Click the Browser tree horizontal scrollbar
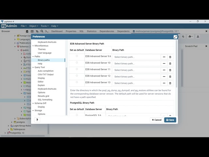 23,136
